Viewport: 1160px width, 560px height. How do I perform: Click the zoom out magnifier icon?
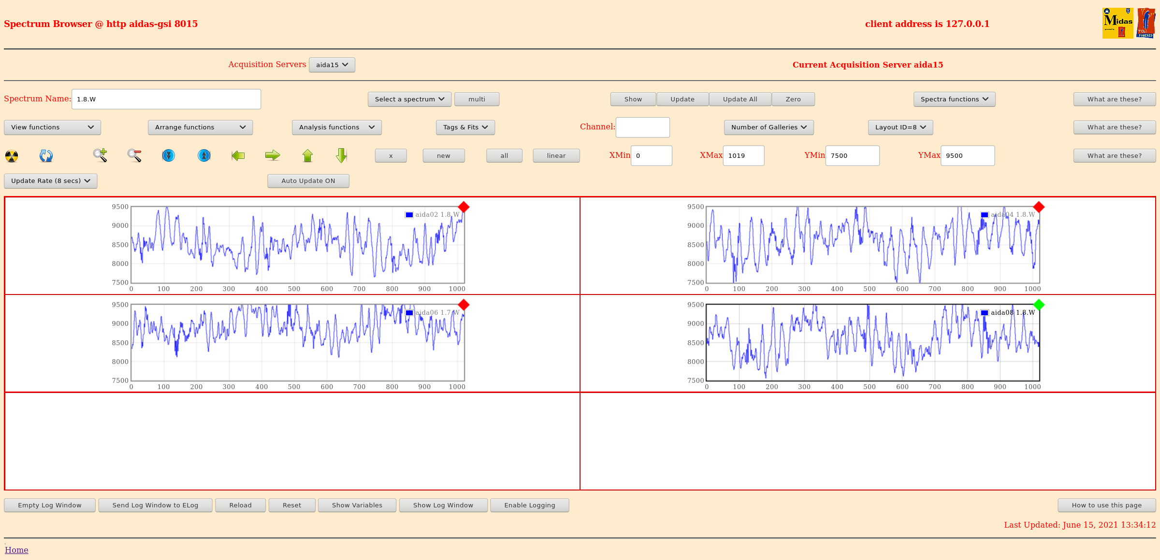point(134,155)
